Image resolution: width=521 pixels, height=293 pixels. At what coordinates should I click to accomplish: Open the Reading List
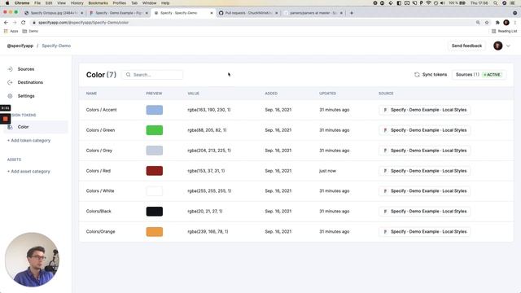point(505,31)
